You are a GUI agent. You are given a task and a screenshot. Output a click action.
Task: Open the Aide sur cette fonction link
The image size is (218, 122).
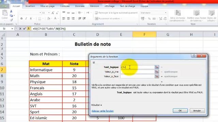[x=103, y=111]
